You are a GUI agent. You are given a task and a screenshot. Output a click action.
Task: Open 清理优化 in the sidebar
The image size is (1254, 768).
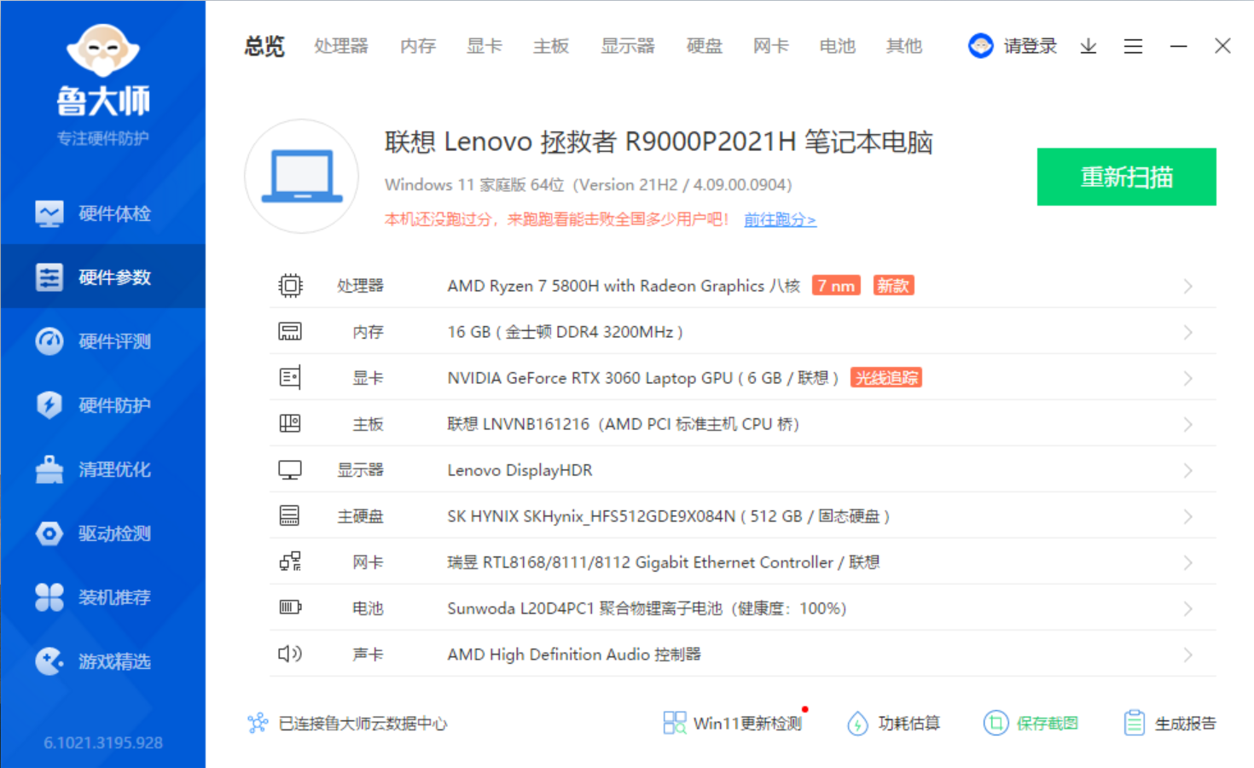pos(102,469)
